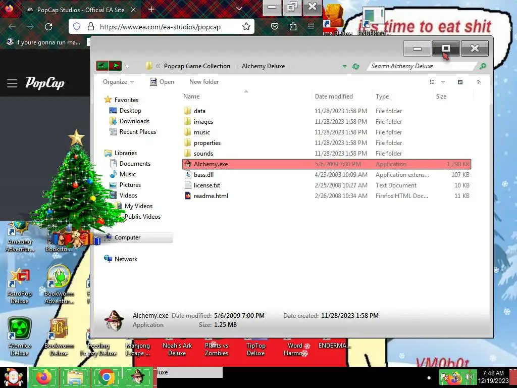The height and width of the screenshot is (388, 517).
Task: Click the help question mark icon
Action: (478, 82)
